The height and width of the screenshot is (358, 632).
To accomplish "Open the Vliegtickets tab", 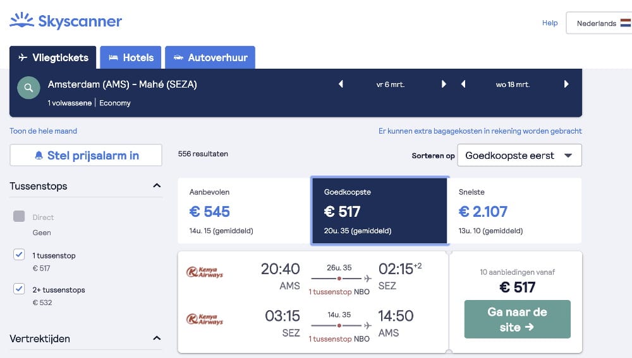I will (x=53, y=57).
